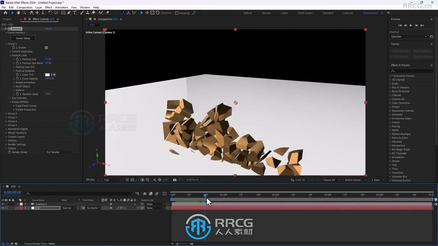
Task: Step to next frame in Preview
Action: (416, 25)
